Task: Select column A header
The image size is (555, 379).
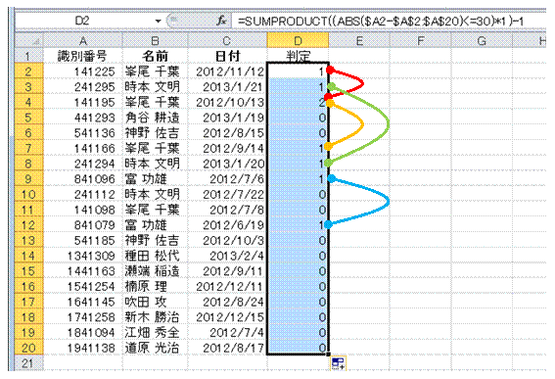Action: pos(83,41)
